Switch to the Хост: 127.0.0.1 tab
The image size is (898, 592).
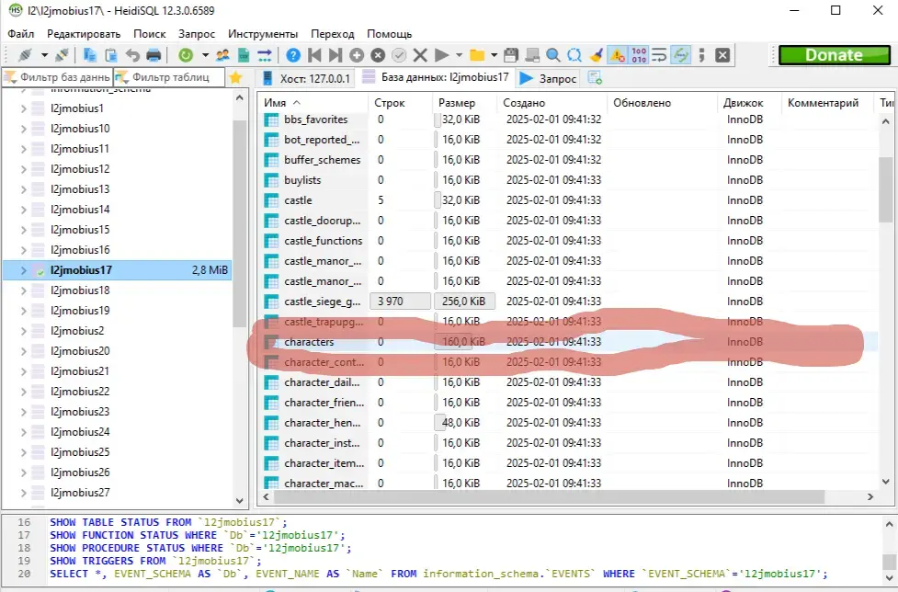point(306,78)
